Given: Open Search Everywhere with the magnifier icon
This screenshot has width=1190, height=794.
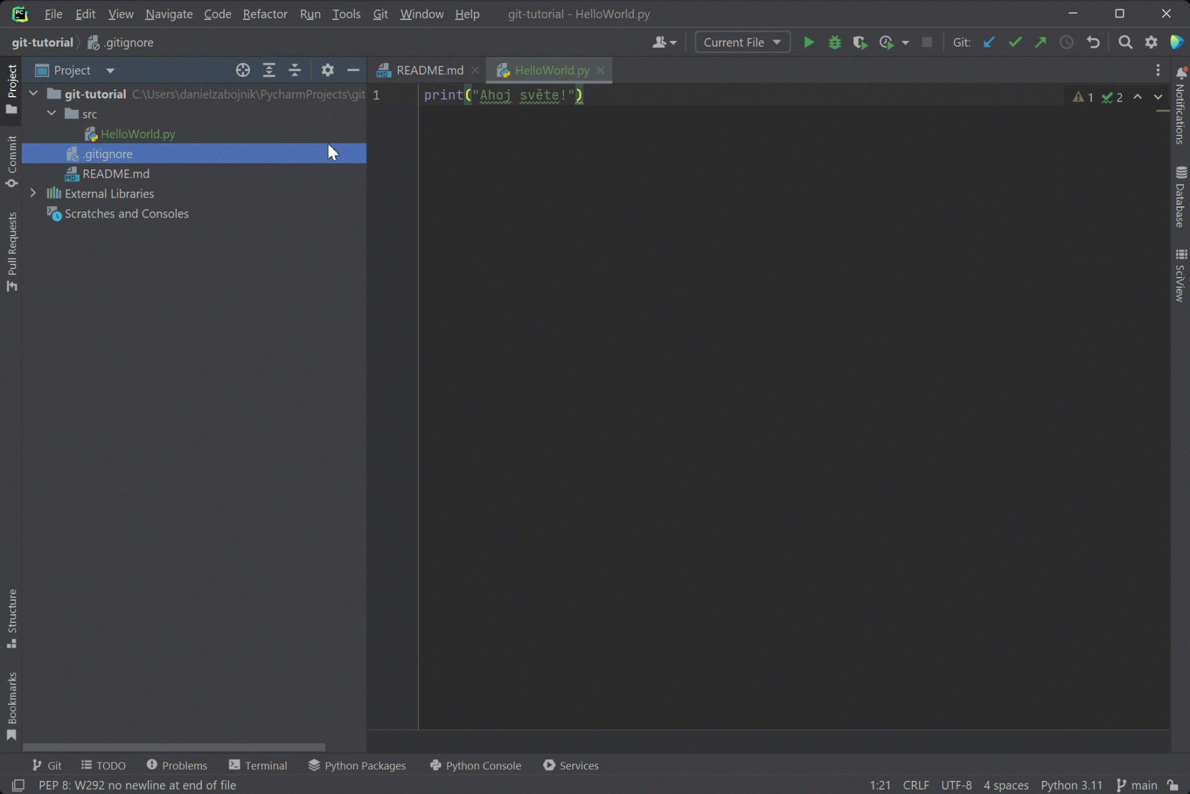Looking at the screenshot, I should (1125, 42).
